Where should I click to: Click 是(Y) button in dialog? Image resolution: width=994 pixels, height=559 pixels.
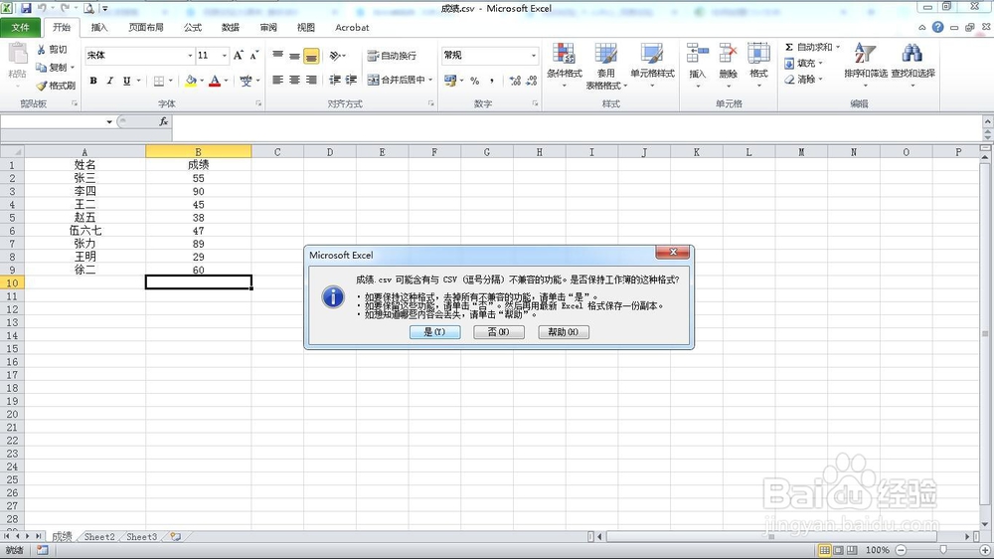coord(435,332)
